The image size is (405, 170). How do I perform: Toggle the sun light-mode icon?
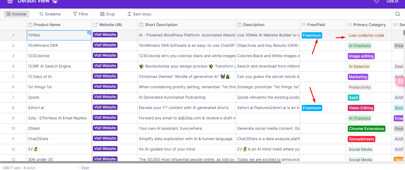376,1
